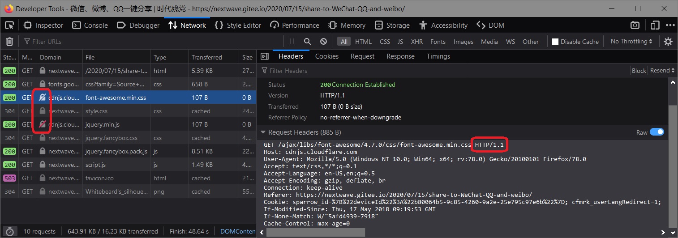Switch to the Response tab
The width and height of the screenshot is (678, 238).
coord(400,56)
